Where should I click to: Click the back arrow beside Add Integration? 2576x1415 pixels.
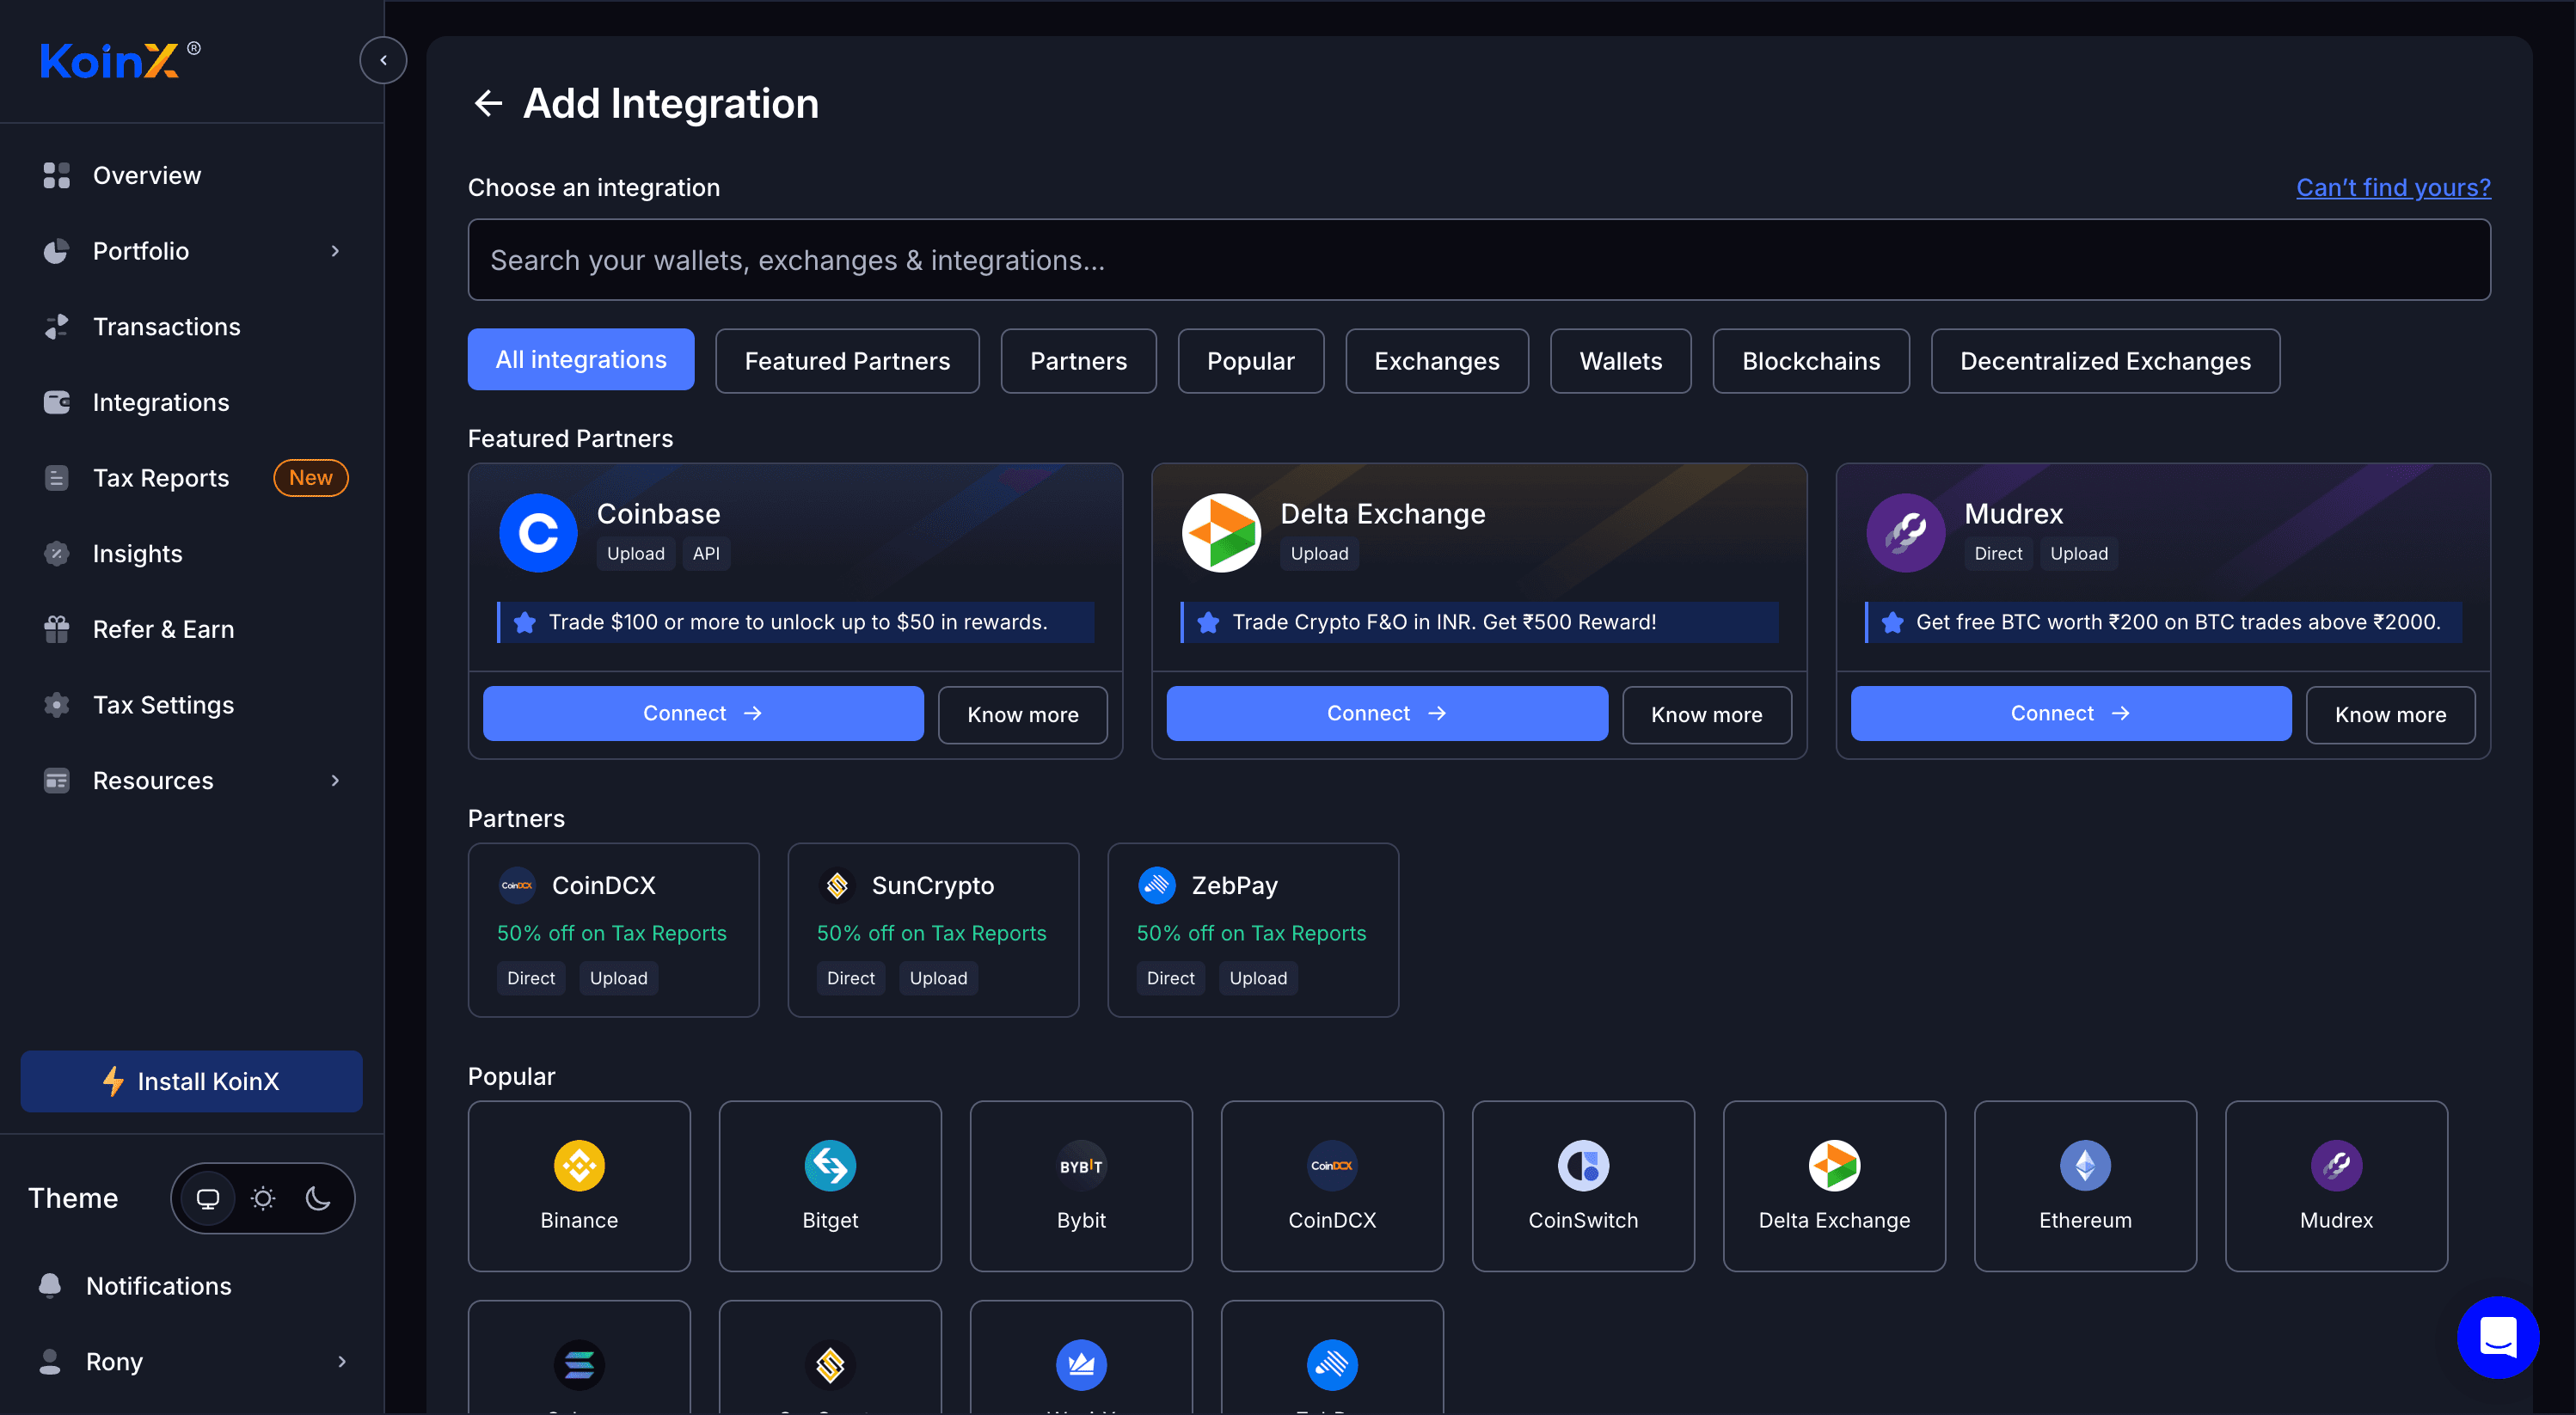pyautogui.click(x=488, y=103)
